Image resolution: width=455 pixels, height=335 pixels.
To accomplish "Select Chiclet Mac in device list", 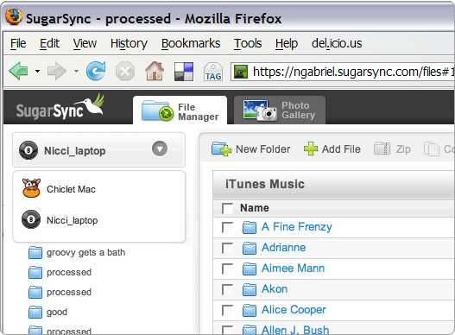I will pos(71,189).
